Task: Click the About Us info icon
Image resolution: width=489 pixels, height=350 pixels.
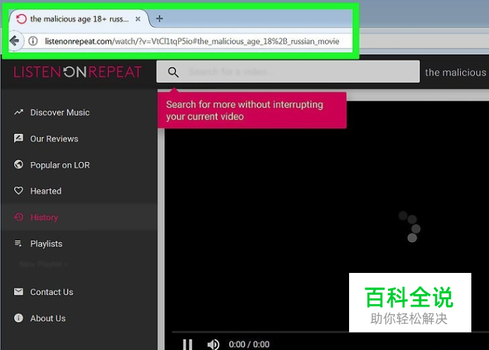Action: [18, 318]
